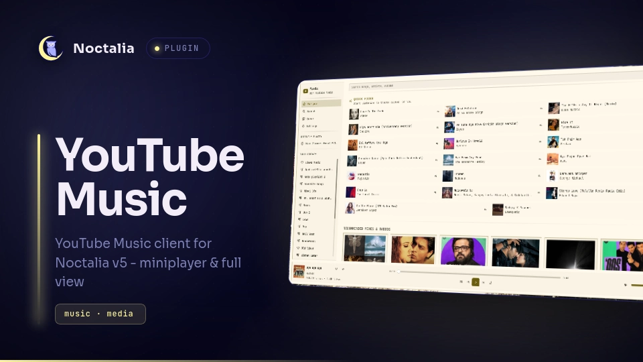The height and width of the screenshot is (362, 643).
Task: Click the highlighted play/pause button in player bar
Action: (x=476, y=282)
